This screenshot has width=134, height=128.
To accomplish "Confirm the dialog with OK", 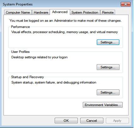I will pyautogui.click(x=66, y=121).
